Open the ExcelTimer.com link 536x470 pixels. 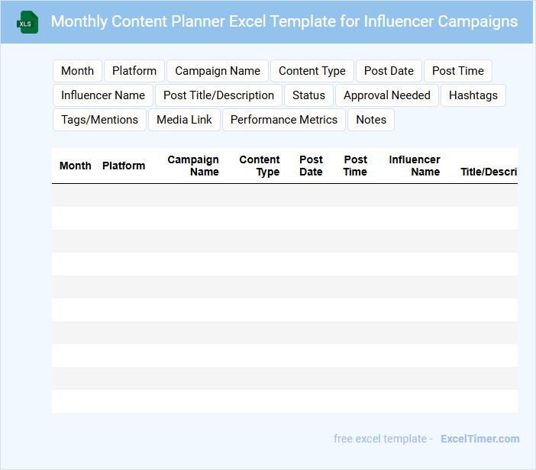tap(480, 439)
